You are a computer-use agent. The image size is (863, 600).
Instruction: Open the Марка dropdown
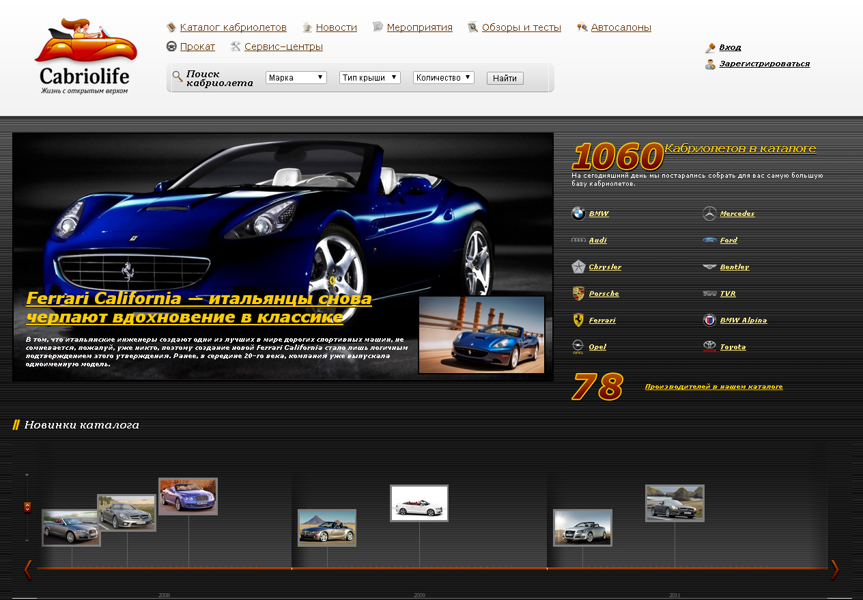(296, 78)
